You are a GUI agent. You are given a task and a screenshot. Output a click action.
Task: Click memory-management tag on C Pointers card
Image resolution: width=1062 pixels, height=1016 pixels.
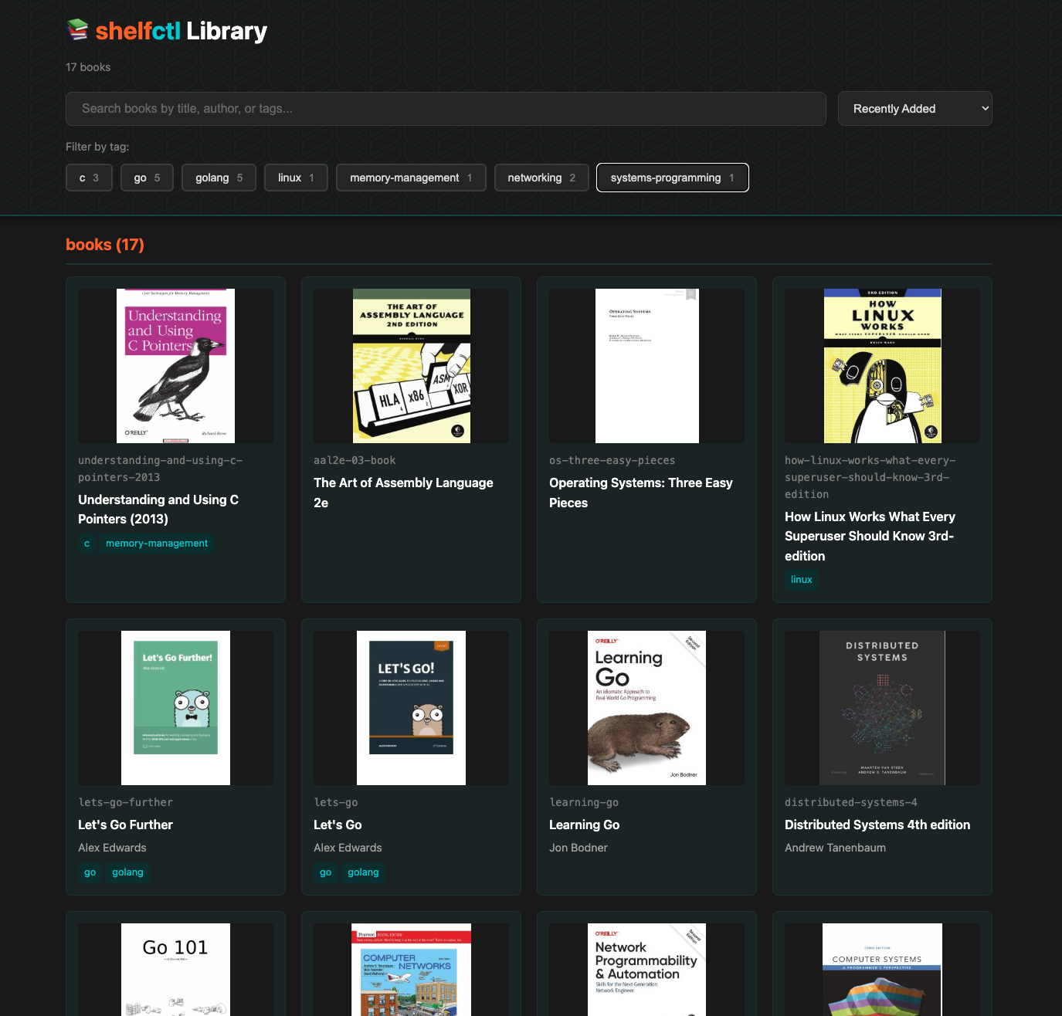pyautogui.click(x=157, y=544)
